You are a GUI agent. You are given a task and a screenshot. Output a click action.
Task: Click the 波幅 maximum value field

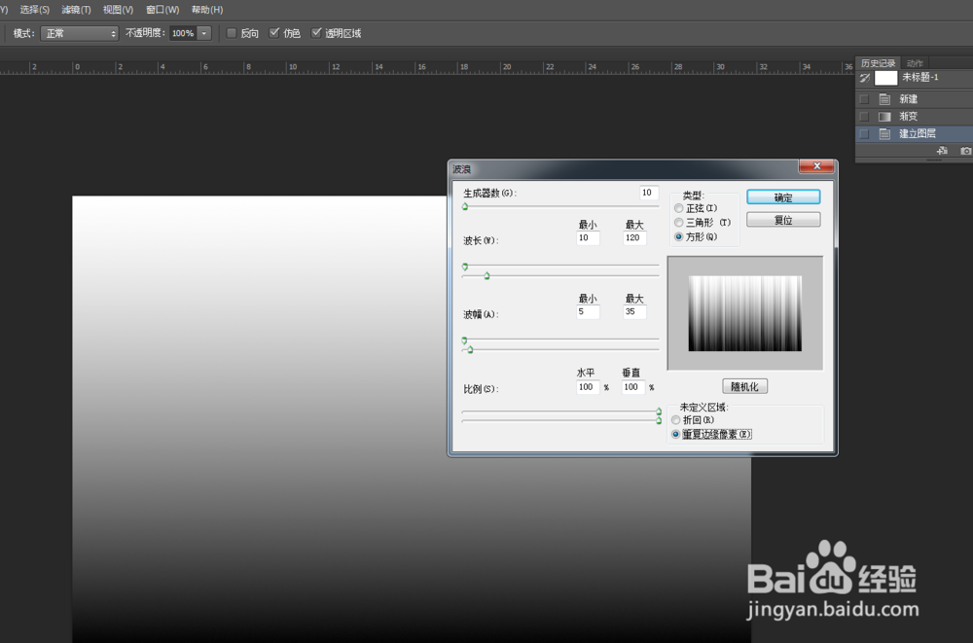point(634,311)
